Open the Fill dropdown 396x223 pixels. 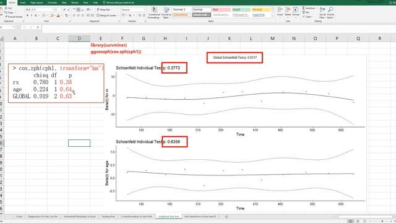[306, 12]
